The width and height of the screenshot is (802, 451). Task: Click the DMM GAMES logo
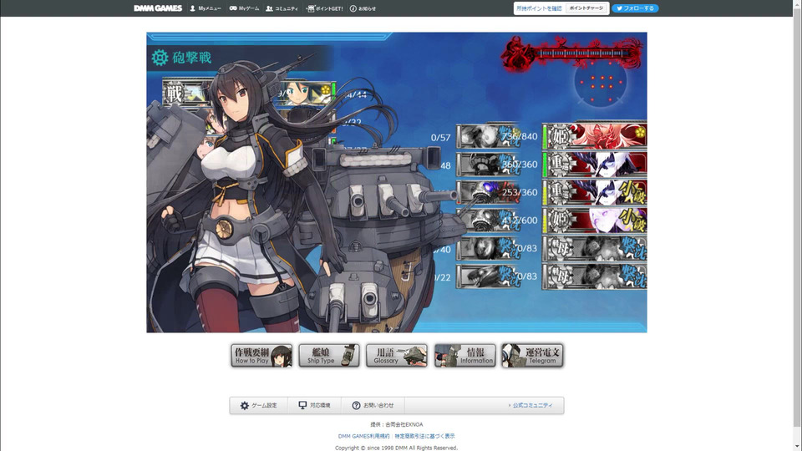point(158,8)
